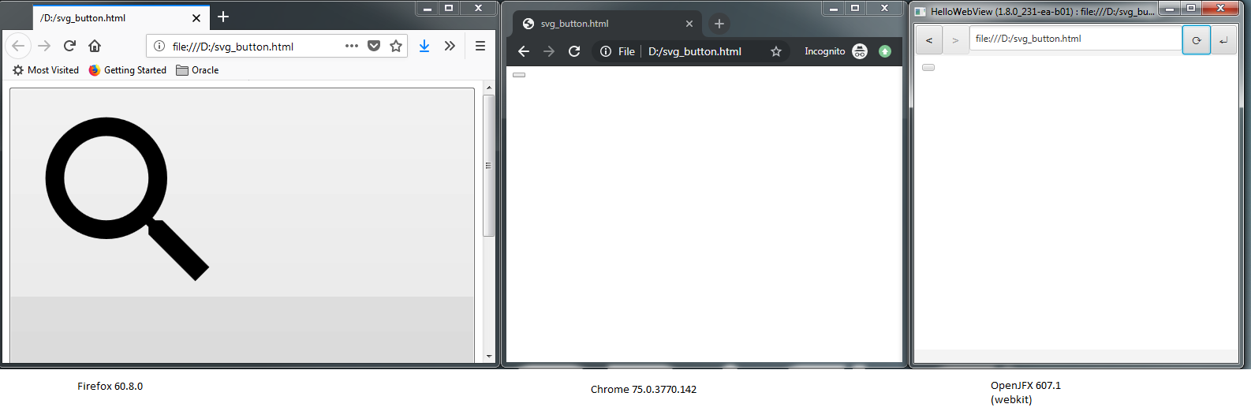Open Most Visited bookmarks item
Image resolution: width=1251 pixels, height=415 pixels.
point(46,70)
